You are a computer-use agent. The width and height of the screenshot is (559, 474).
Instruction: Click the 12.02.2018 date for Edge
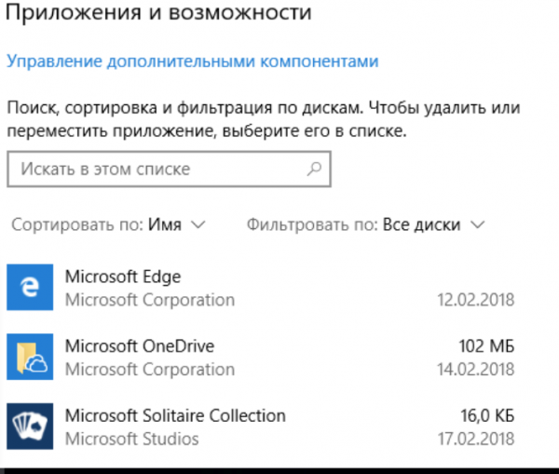tap(476, 300)
